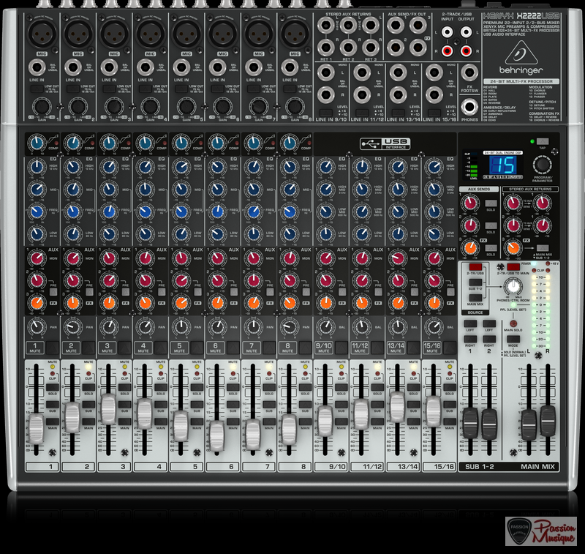This screenshot has width=585, height=554.
Task: Click the 24-BIT MULTI-FX PROCESSOR label
Action: pyautogui.click(x=521, y=81)
